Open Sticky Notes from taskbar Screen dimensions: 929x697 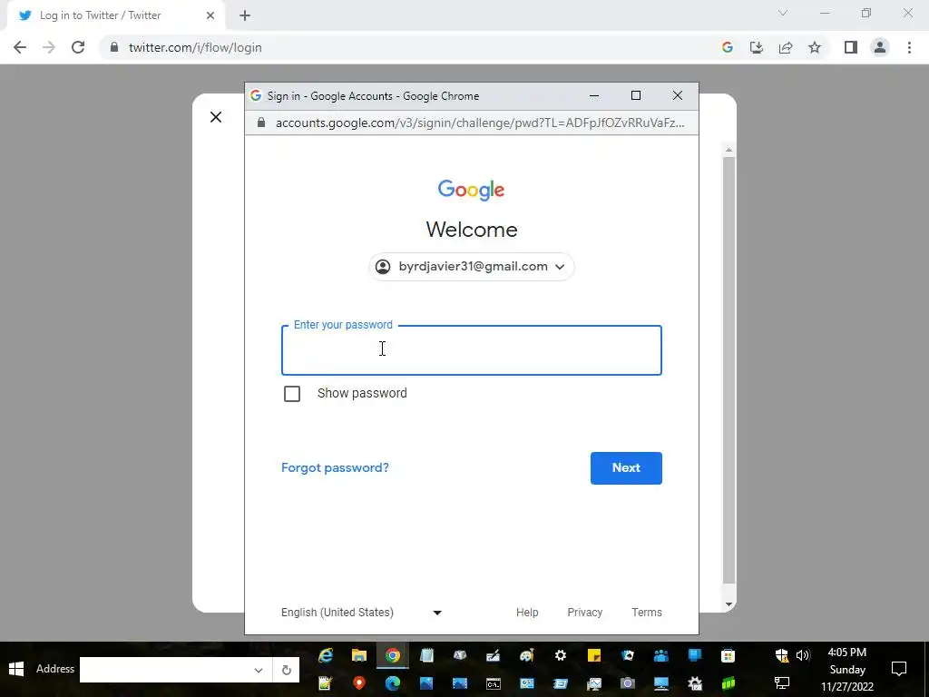(x=593, y=655)
